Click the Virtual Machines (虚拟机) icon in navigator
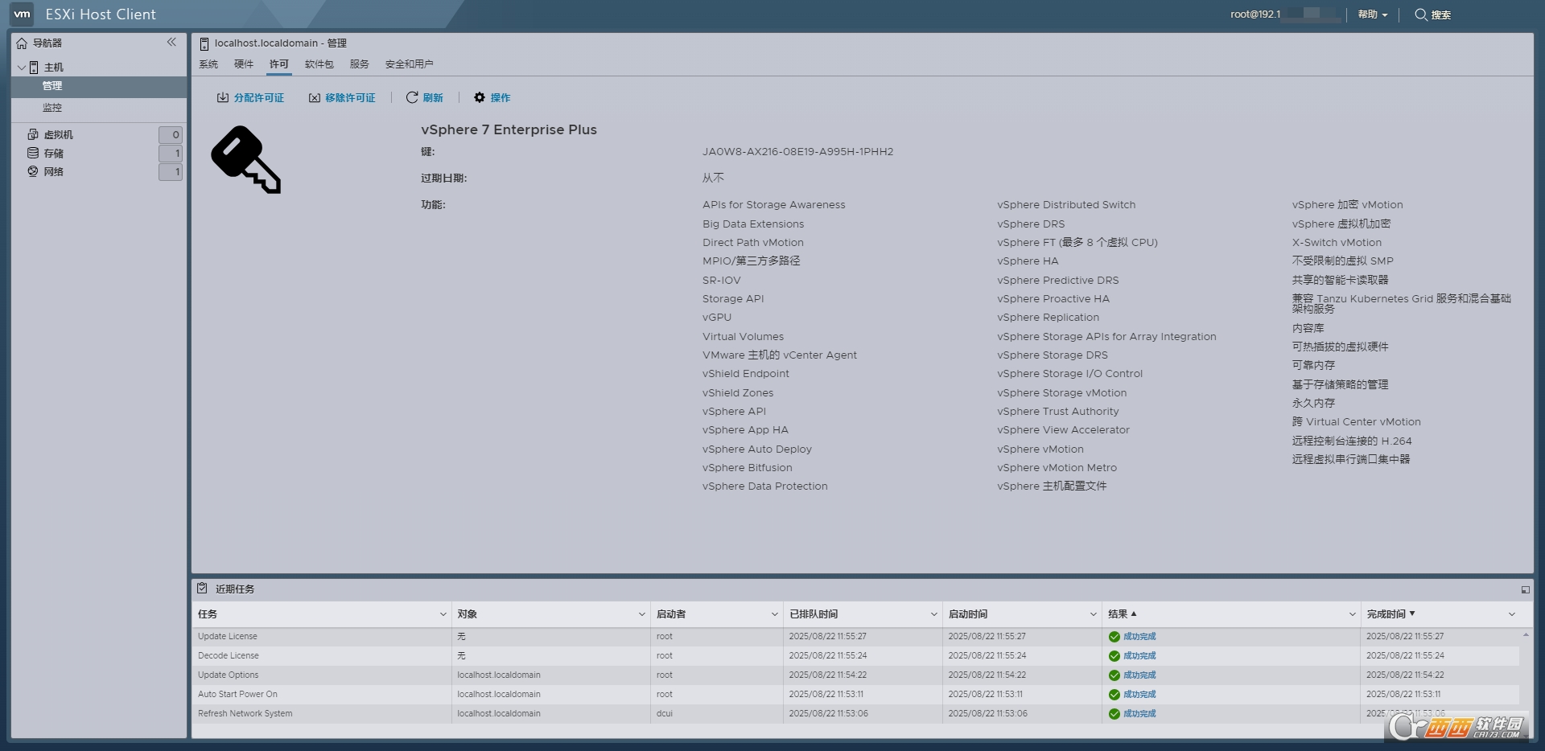Viewport: 1545px width, 751px height. [33, 134]
